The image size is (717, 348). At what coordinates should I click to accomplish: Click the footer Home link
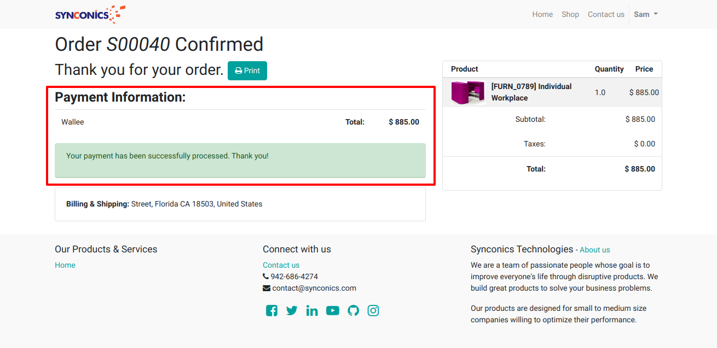pyautogui.click(x=65, y=265)
